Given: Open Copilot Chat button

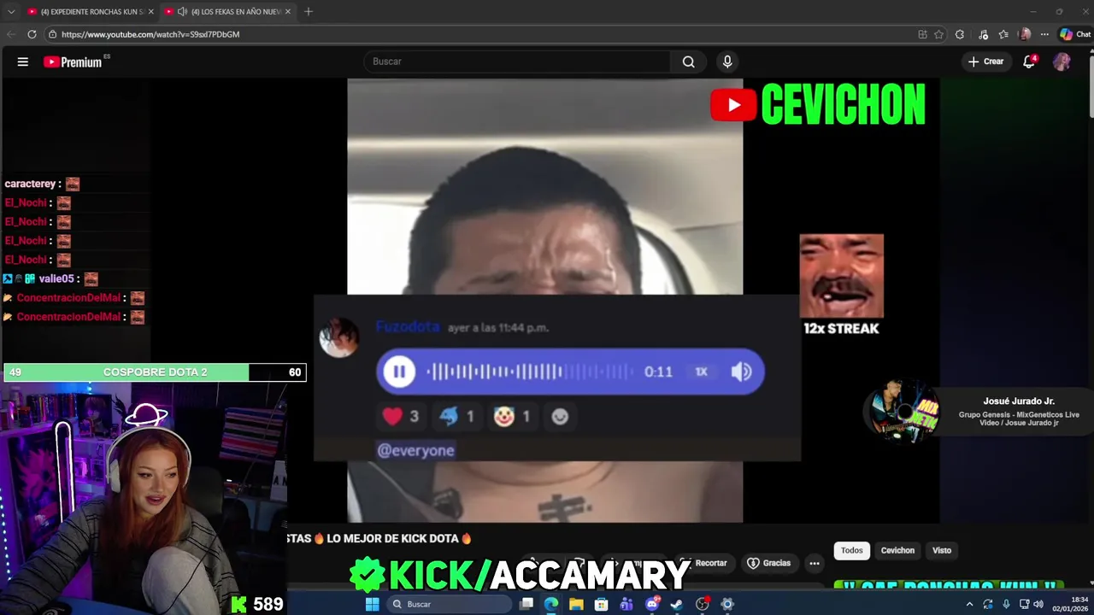Looking at the screenshot, I should pos(1075,34).
